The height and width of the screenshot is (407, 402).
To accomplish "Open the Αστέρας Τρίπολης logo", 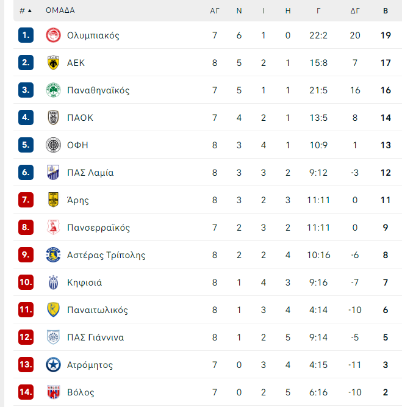I will (53, 255).
